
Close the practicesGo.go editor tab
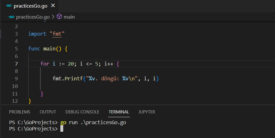pos(52,6)
